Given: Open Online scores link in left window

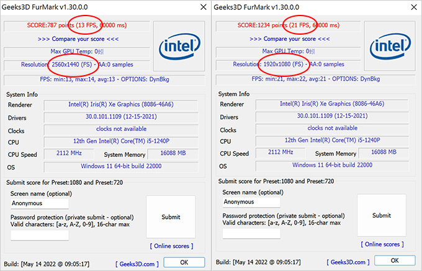Looking at the screenshot, I should (x=171, y=246).
